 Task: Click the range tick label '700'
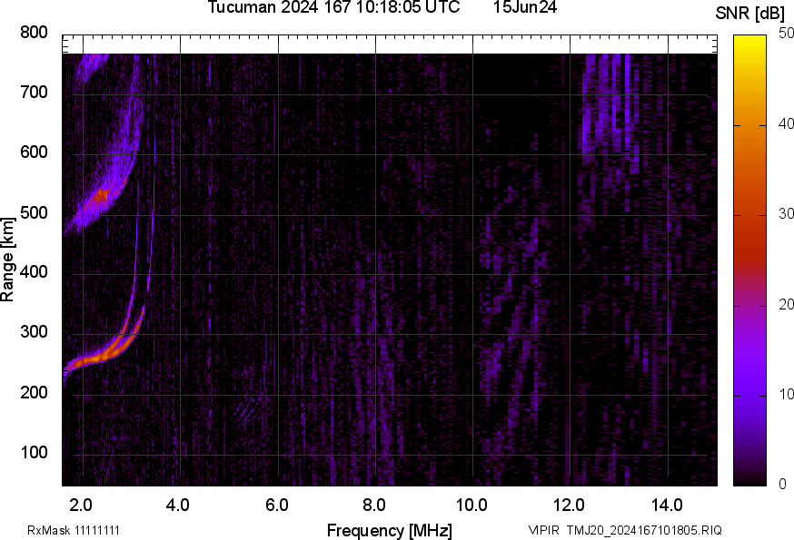click(x=34, y=93)
